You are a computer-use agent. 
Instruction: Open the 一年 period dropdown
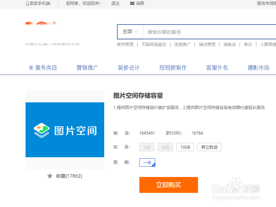tap(147, 162)
